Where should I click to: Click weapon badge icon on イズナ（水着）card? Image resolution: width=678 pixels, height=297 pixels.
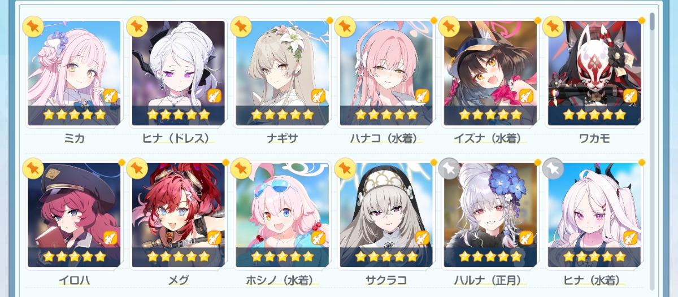(526, 96)
